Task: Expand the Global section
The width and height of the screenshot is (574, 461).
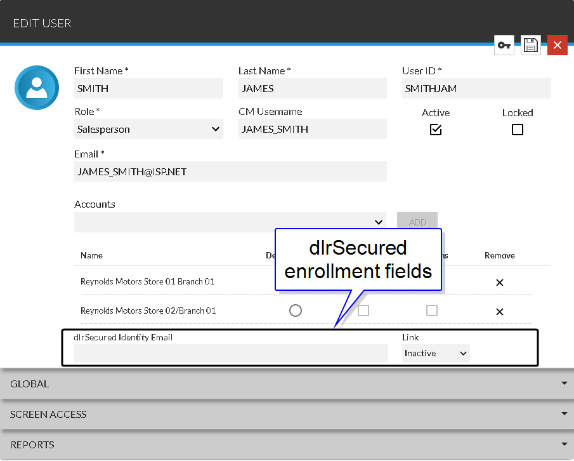Action: tap(287, 384)
